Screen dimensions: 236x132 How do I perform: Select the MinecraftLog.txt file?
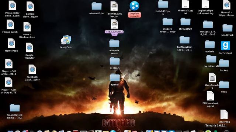click(185, 4)
